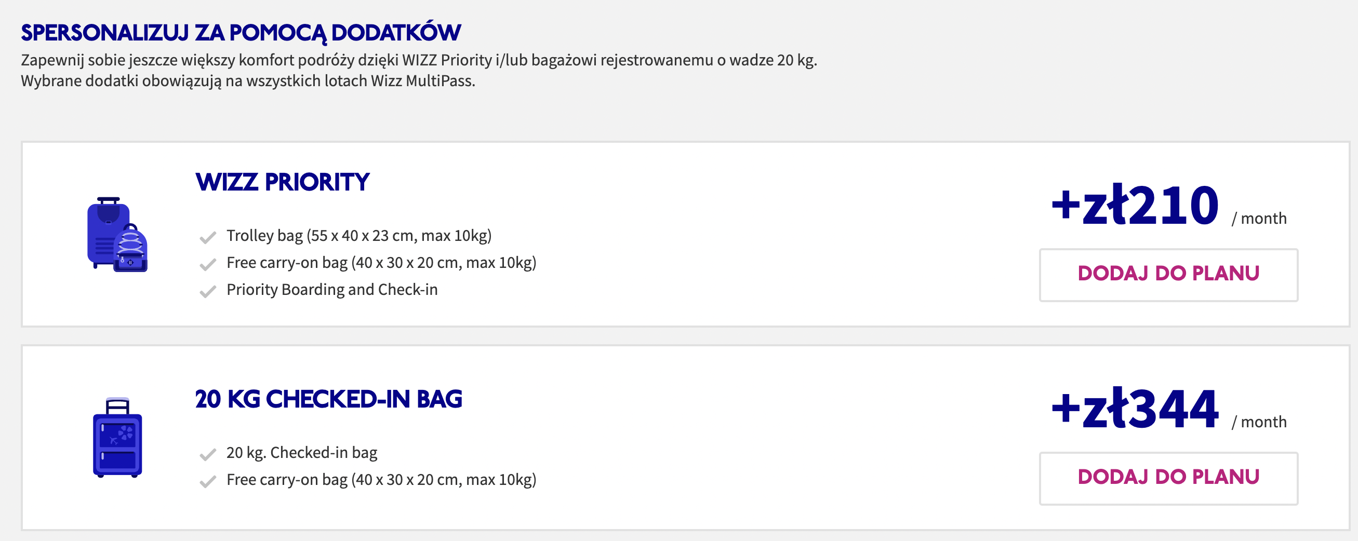The image size is (1358, 541).
Task: Click the Spersonalizuj za pomocą dodatków title
Action: tap(241, 33)
